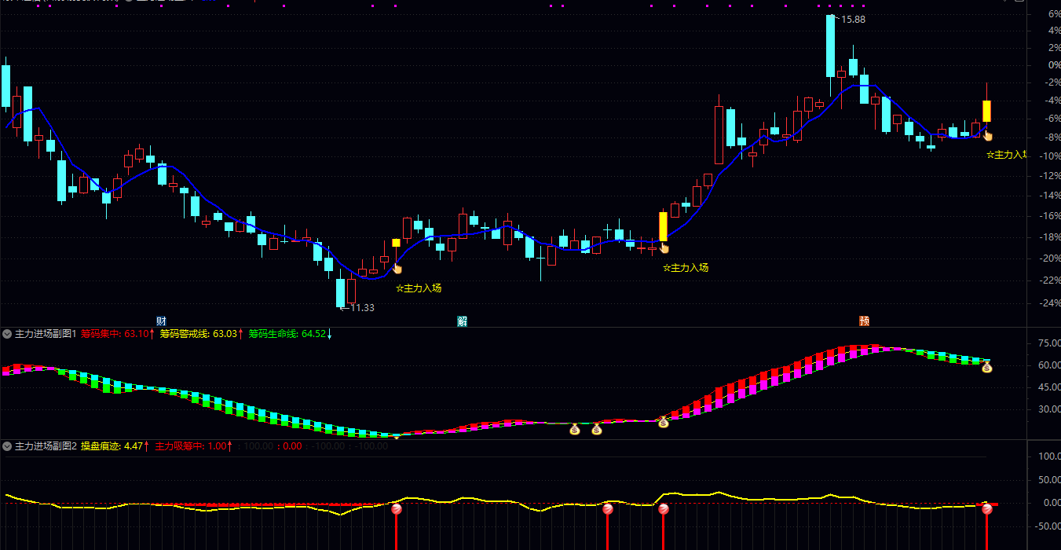Click the second money bag icon in subchart 1
Viewport: 1061px width, 550px height.
596,429
